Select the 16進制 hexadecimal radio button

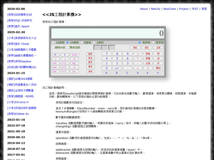point(53,42)
